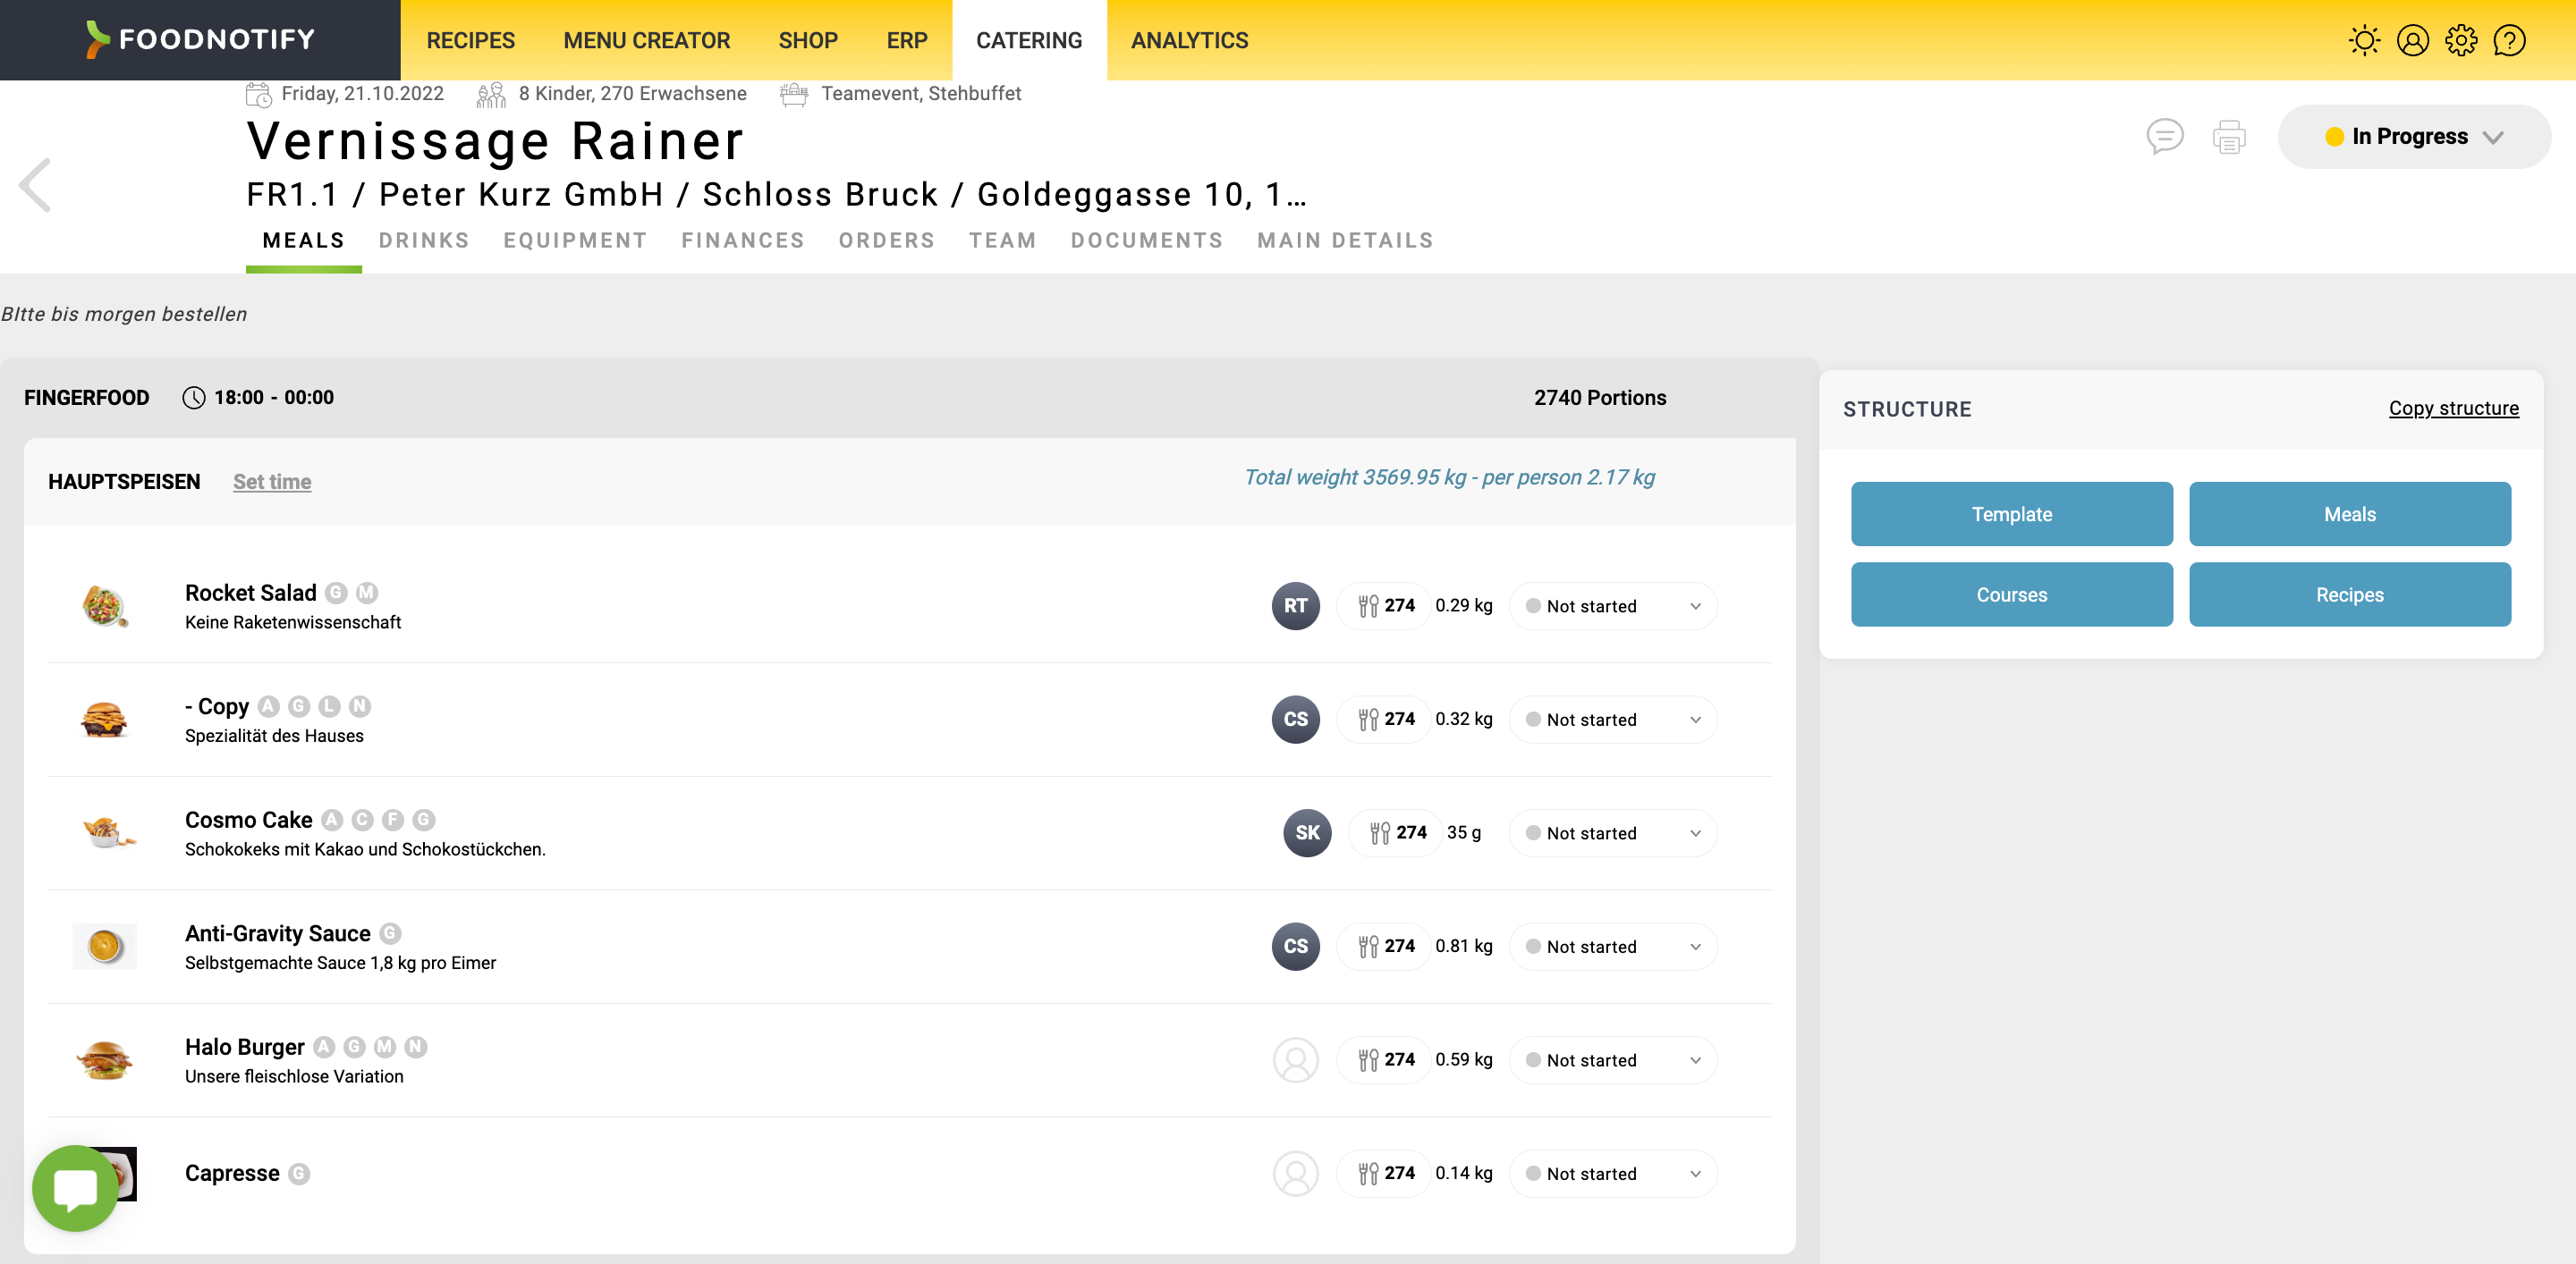Screen dimensions: 2576x1264
Task: Switch to the ANALYTICS tab
Action: pyautogui.click(x=1190, y=39)
